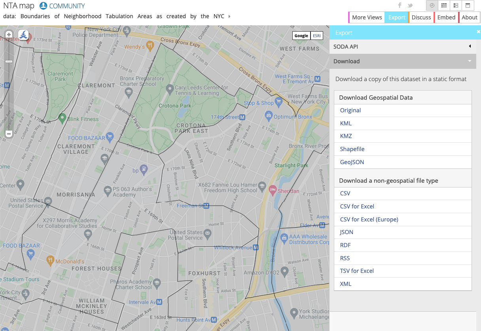This screenshot has height=331, width=481.
Task: Expand the NYC breadcrumb arrow
Action: click(x=230, y=16)
